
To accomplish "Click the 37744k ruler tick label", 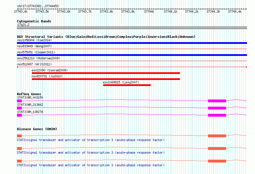I will (x=149, y=11).
